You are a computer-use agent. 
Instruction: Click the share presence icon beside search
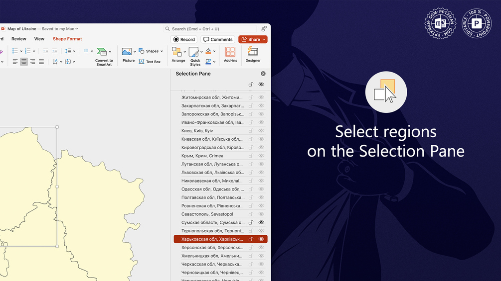tap(264, 29)
